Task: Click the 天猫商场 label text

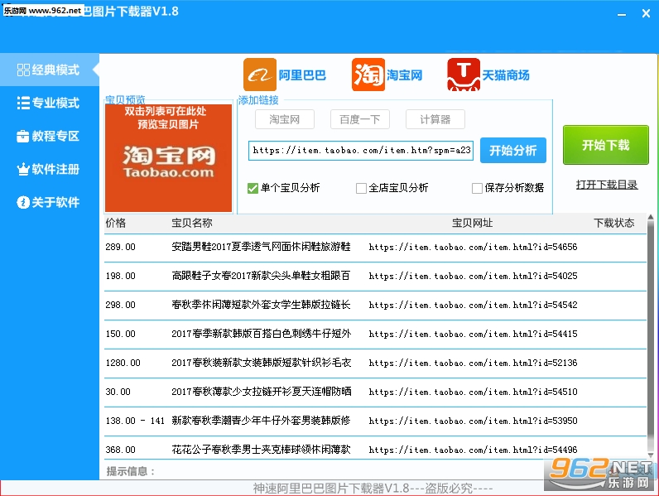Action: (506, 75)
